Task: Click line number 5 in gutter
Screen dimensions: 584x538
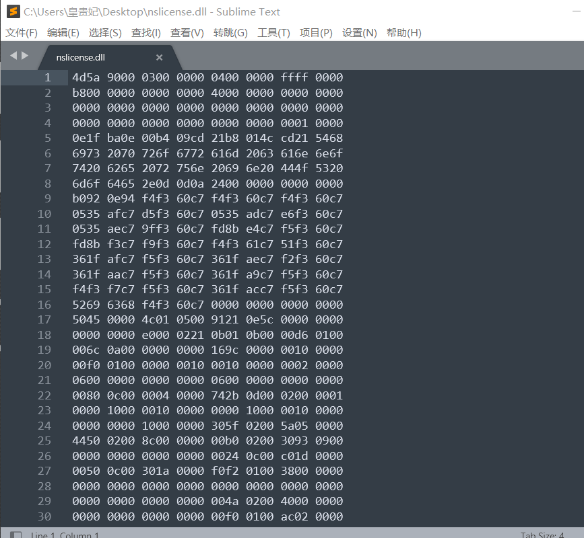Action: pyautogui.click(x=47, y=138)
